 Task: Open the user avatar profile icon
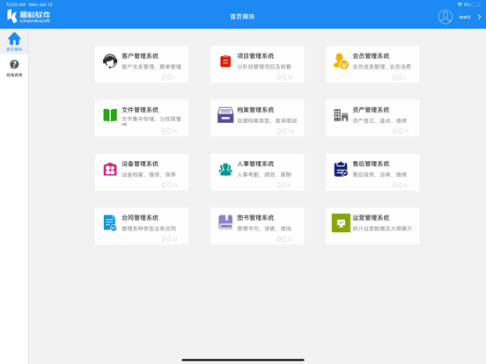[x=445, y=17]
